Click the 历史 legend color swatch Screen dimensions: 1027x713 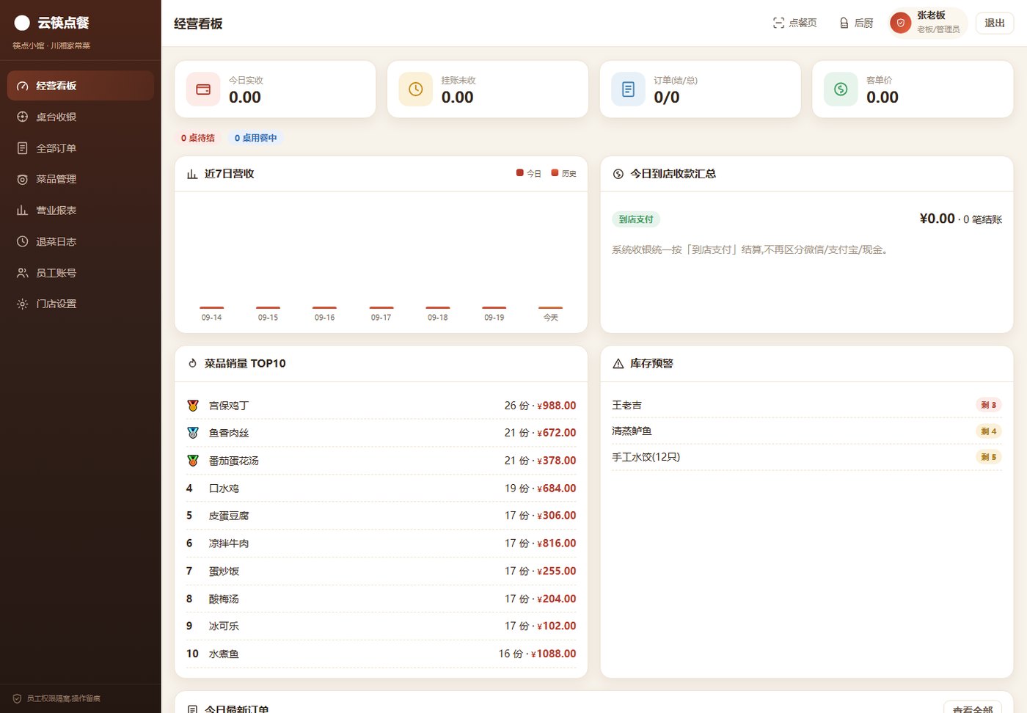point(555,173)
